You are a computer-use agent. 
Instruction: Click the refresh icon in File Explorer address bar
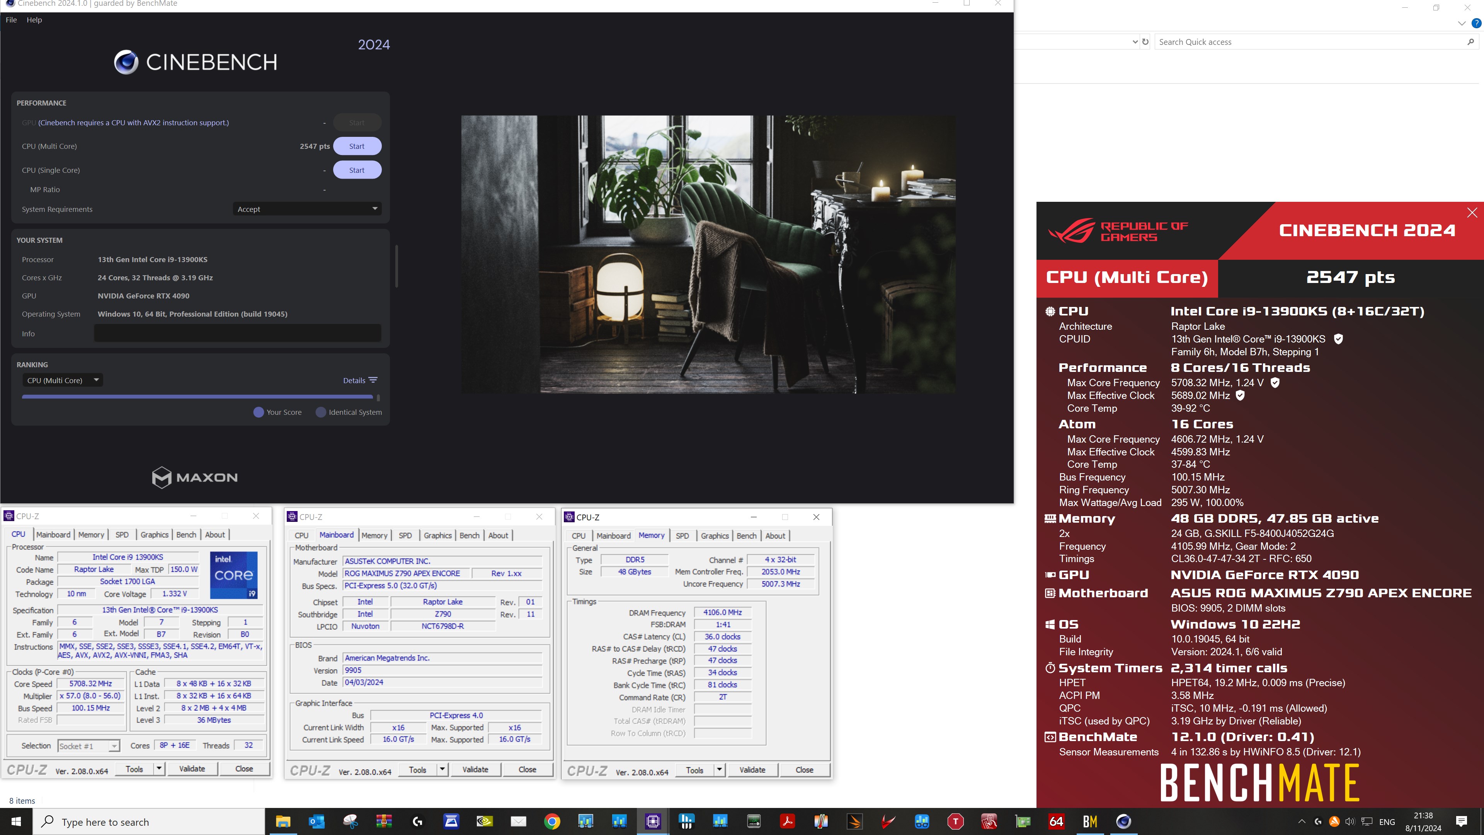pyautogui.click(x=1145, y=41)
